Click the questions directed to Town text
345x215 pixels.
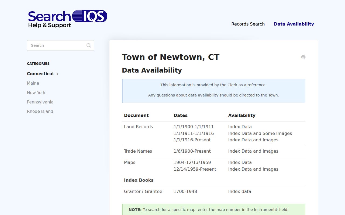pos(213,95)
